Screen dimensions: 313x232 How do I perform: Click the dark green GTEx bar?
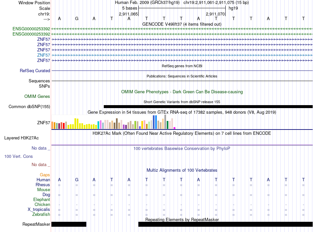(167, 125)
